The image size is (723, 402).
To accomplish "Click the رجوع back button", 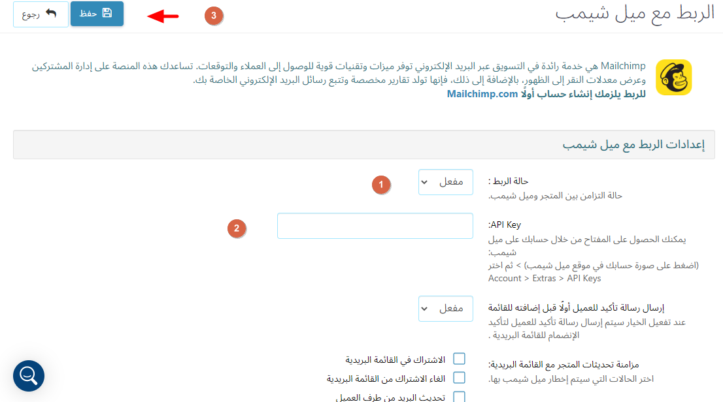I will 41,14.
